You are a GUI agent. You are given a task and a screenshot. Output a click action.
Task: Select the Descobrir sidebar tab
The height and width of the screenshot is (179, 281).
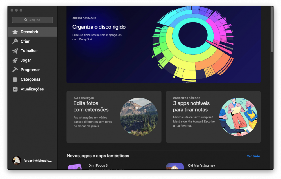click(32, 32)
